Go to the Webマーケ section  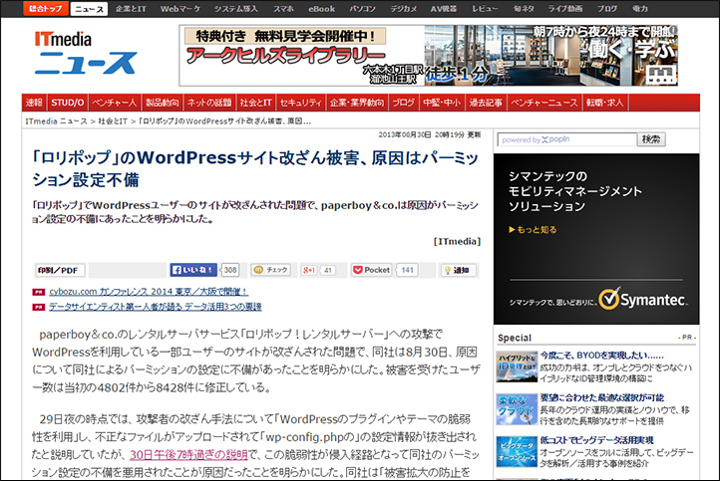tap(180, 9)
